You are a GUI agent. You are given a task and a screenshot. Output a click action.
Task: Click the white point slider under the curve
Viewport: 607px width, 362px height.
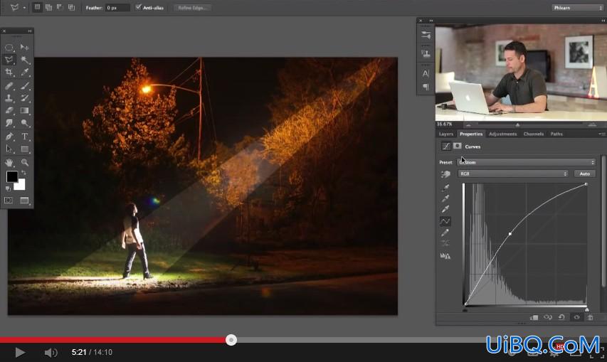tap(587, 309)
